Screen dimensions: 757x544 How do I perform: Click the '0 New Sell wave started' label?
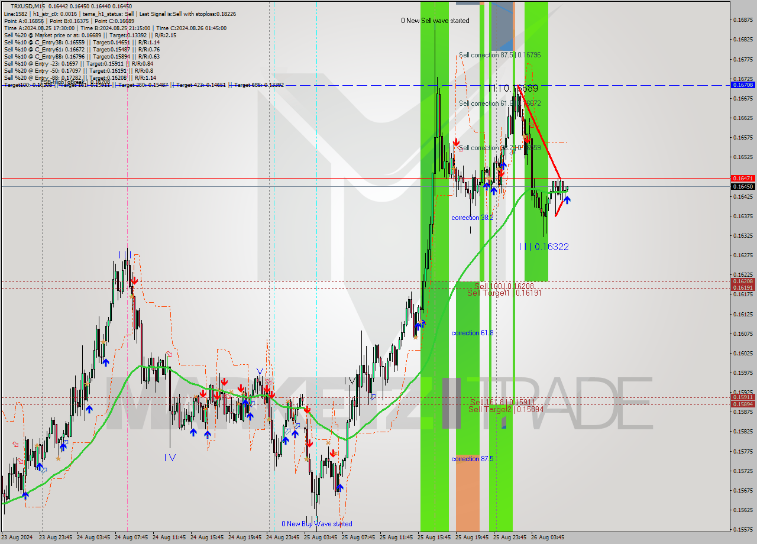tap(435, 21)
